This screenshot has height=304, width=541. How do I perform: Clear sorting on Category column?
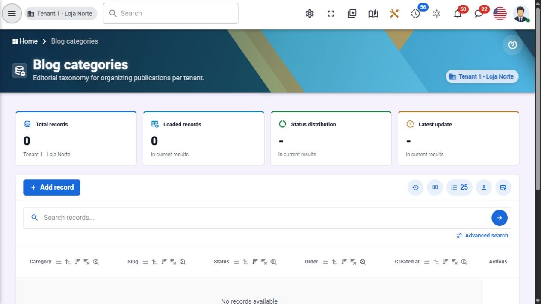coord(87,262)
